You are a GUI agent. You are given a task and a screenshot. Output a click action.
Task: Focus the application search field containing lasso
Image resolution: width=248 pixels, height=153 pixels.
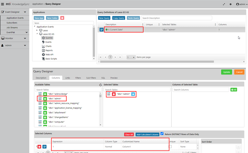coord(63,23)
